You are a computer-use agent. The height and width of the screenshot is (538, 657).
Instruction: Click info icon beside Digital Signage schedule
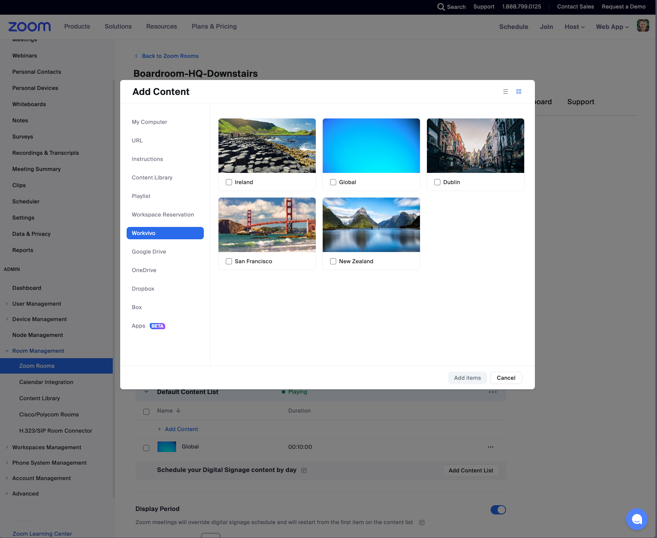click(x=304, y=470)
